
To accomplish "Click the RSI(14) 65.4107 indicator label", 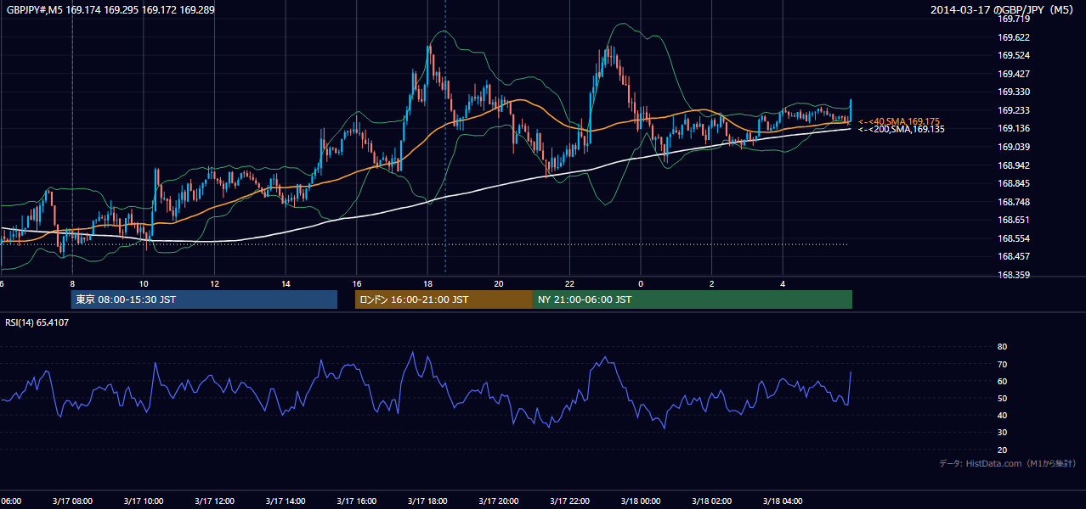I will pyautogui.click(x=37, y=322).
